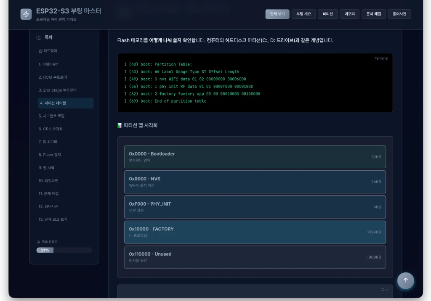Click the 'End of partition table' log line
Screen dimensions: 431x301
click(x=165, y=101)
